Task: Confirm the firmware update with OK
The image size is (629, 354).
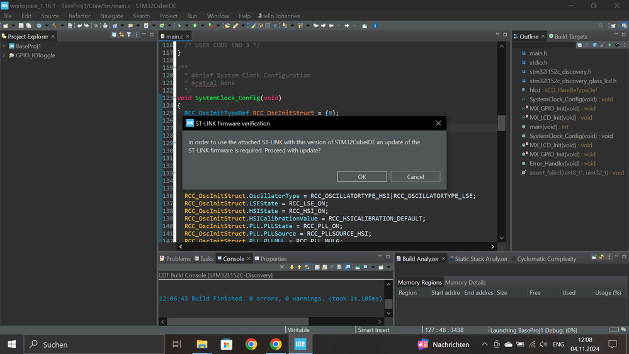Action: point(362,176)
